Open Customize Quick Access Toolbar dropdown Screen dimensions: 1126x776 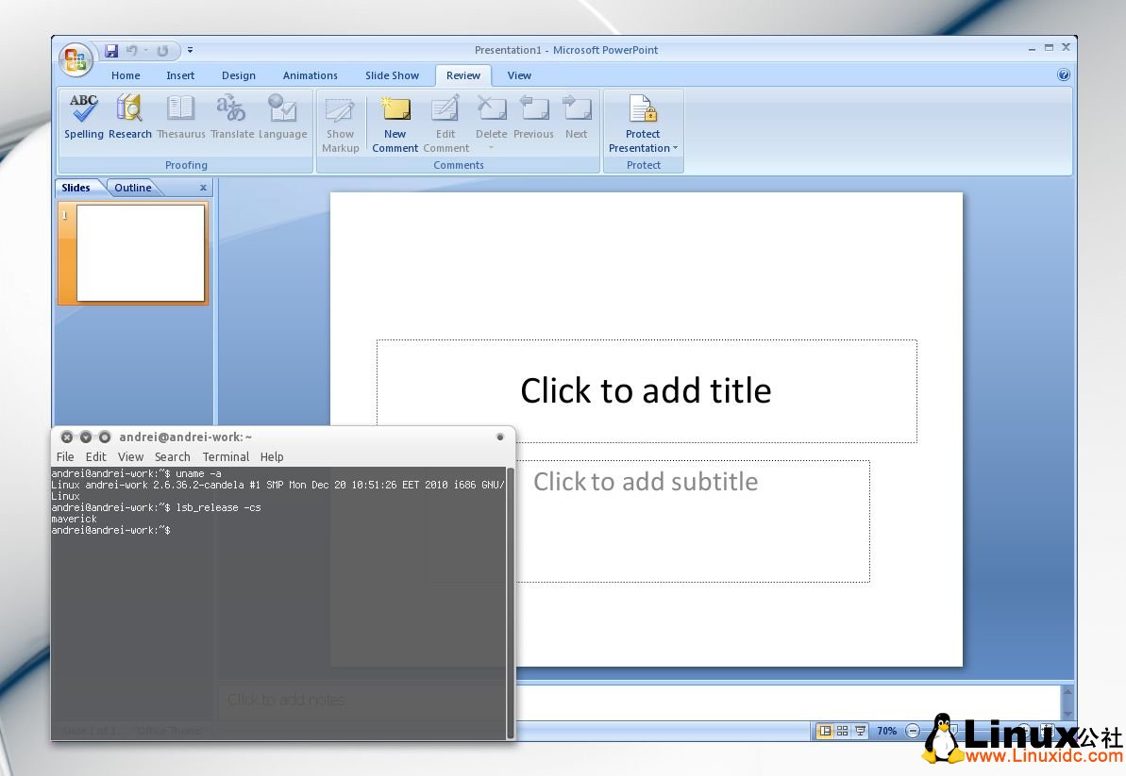190,51
